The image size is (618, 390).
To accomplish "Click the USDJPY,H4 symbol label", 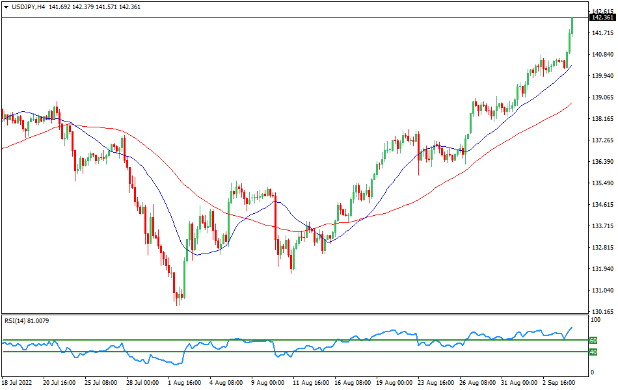I will 28,6.
